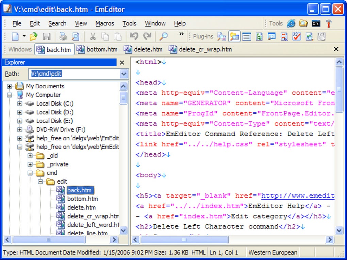This screenshot has height=260, width=347.
Task: Expand the toolbar overflow chevron
Action: click(181, 34)
